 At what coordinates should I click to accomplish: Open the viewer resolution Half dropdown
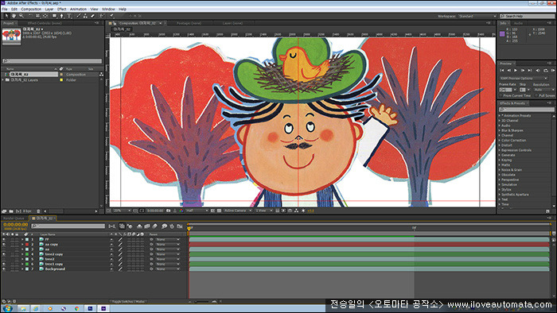point(197,211)
